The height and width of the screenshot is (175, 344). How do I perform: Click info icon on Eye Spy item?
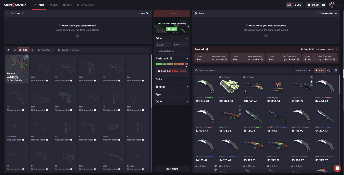pyautogui.click(x=143, y=169)
